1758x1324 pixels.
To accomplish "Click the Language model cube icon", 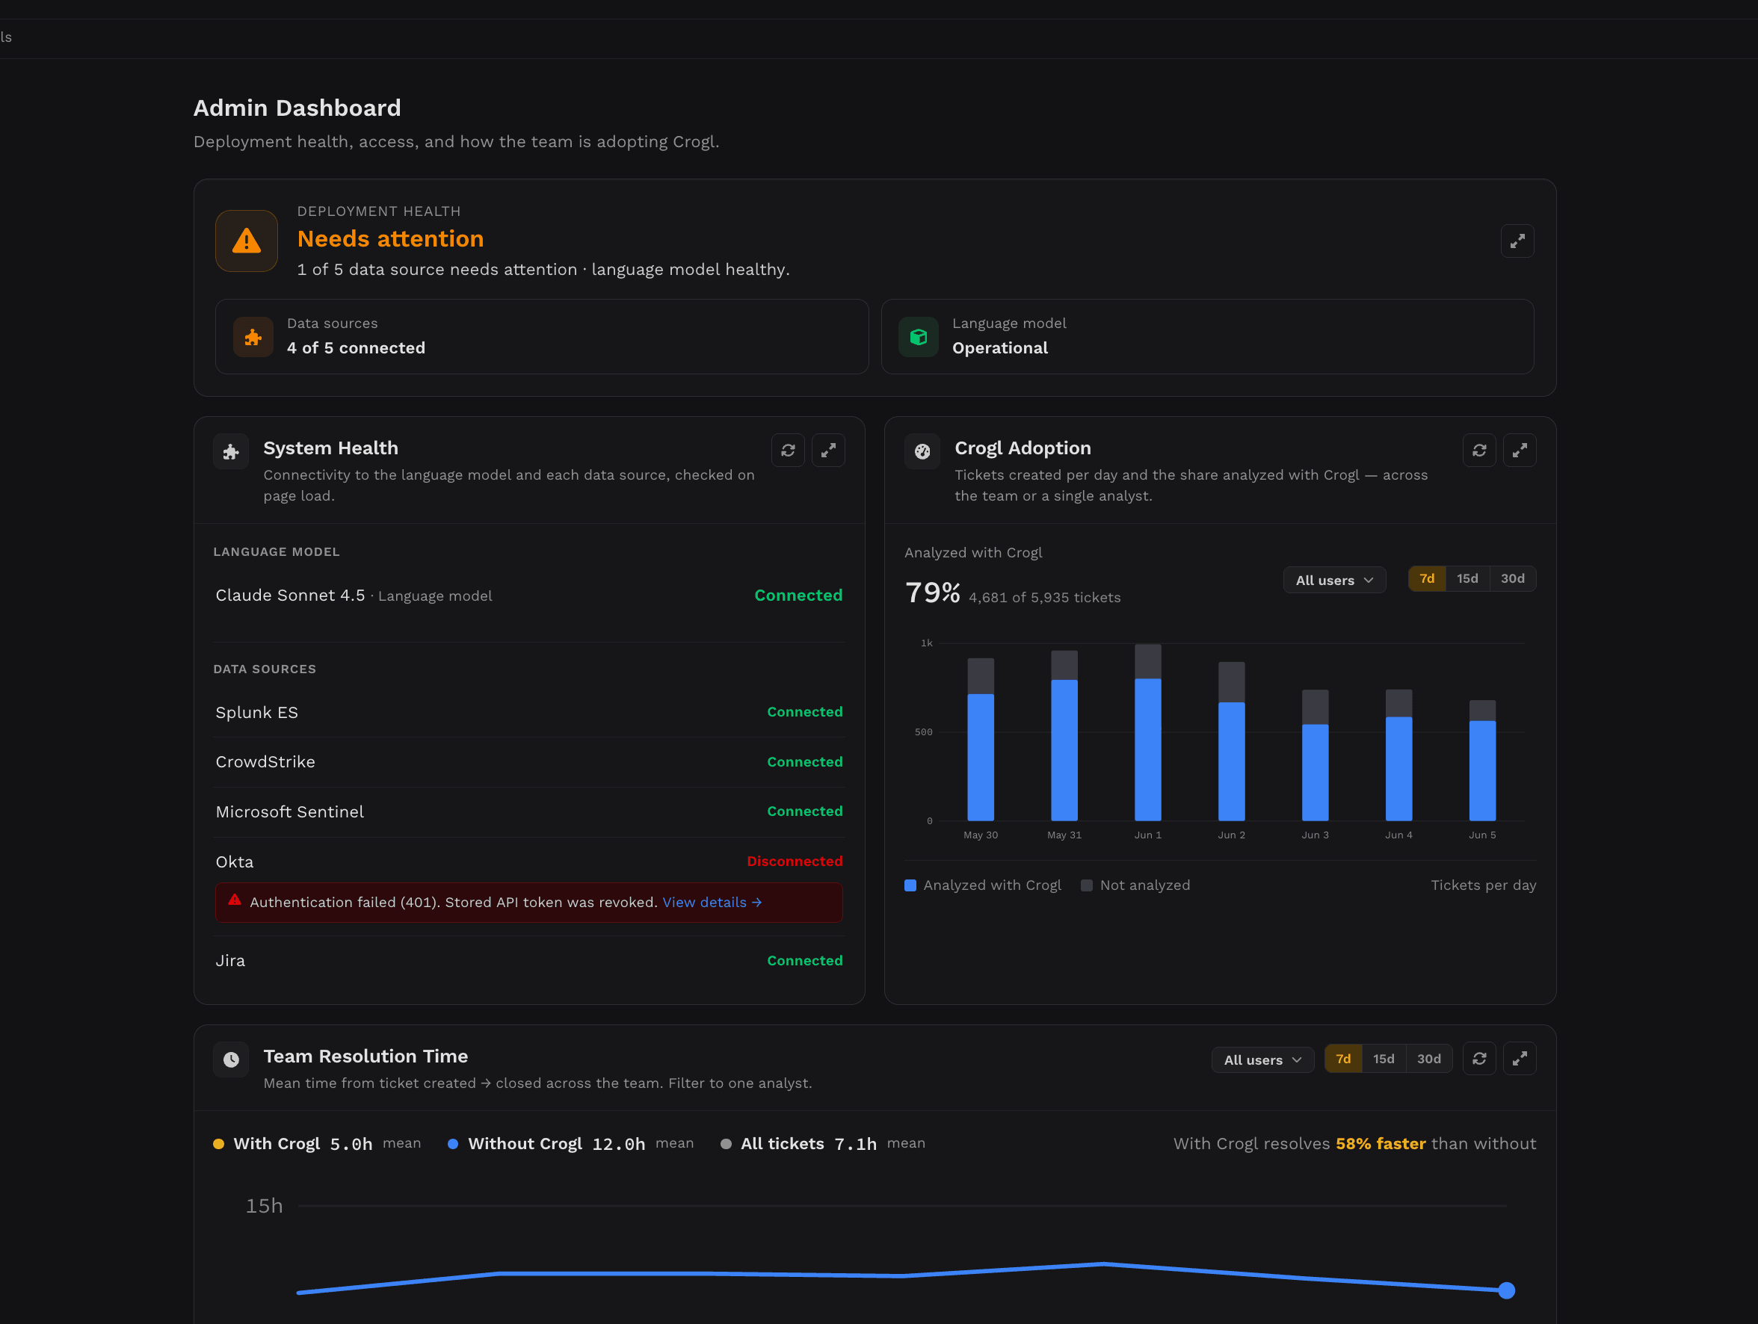I will point(918,337).
